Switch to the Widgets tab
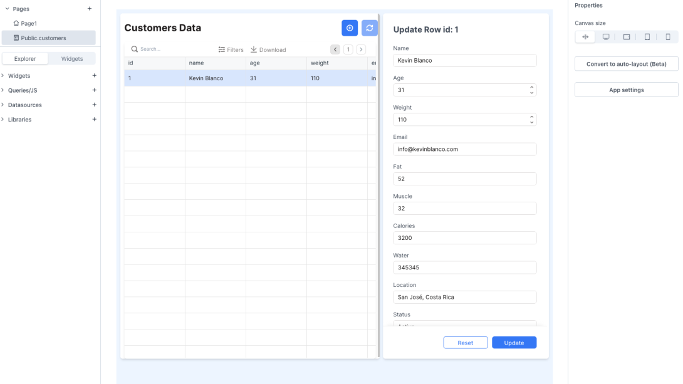Image resolution: width=683 pixels, height=384 pixels. [x=72, y=58]
